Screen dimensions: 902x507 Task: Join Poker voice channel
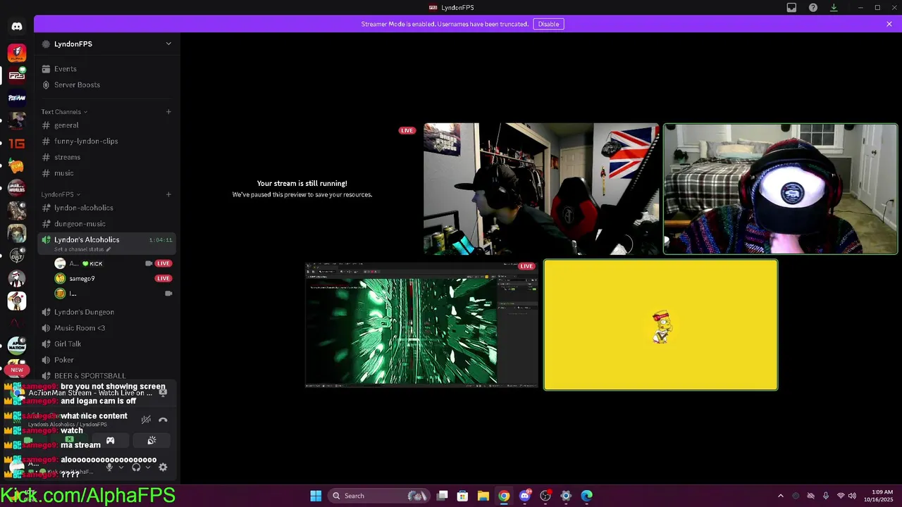(106, 360)
